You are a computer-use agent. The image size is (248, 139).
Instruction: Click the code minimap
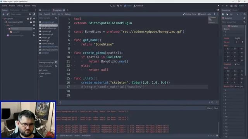(x=212, y=20)
